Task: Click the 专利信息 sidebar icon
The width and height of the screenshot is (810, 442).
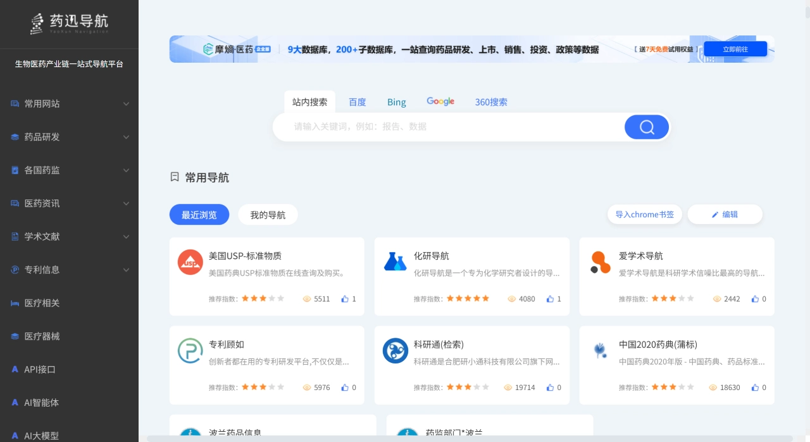Action: pos(15,270)
